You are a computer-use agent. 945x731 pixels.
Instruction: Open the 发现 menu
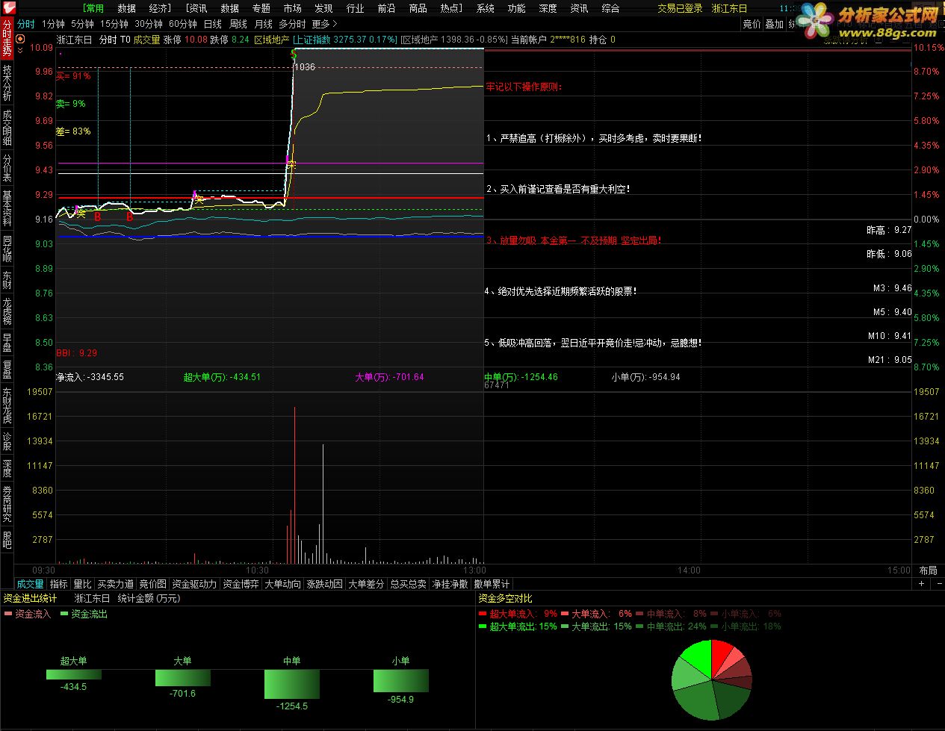tap(323, 8)
